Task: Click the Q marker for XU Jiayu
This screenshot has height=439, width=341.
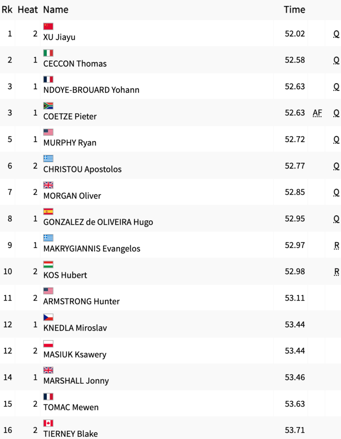Action: point(336,34)
